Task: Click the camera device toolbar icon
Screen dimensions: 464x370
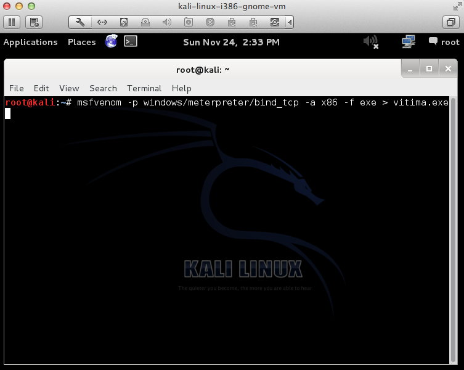Action: pos(189,22)
